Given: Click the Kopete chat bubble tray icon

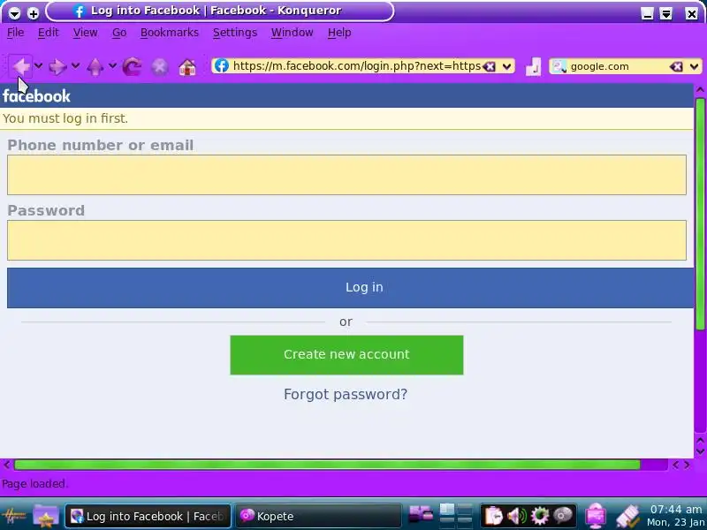Looking at the screenshot, I should pos(563,515).
